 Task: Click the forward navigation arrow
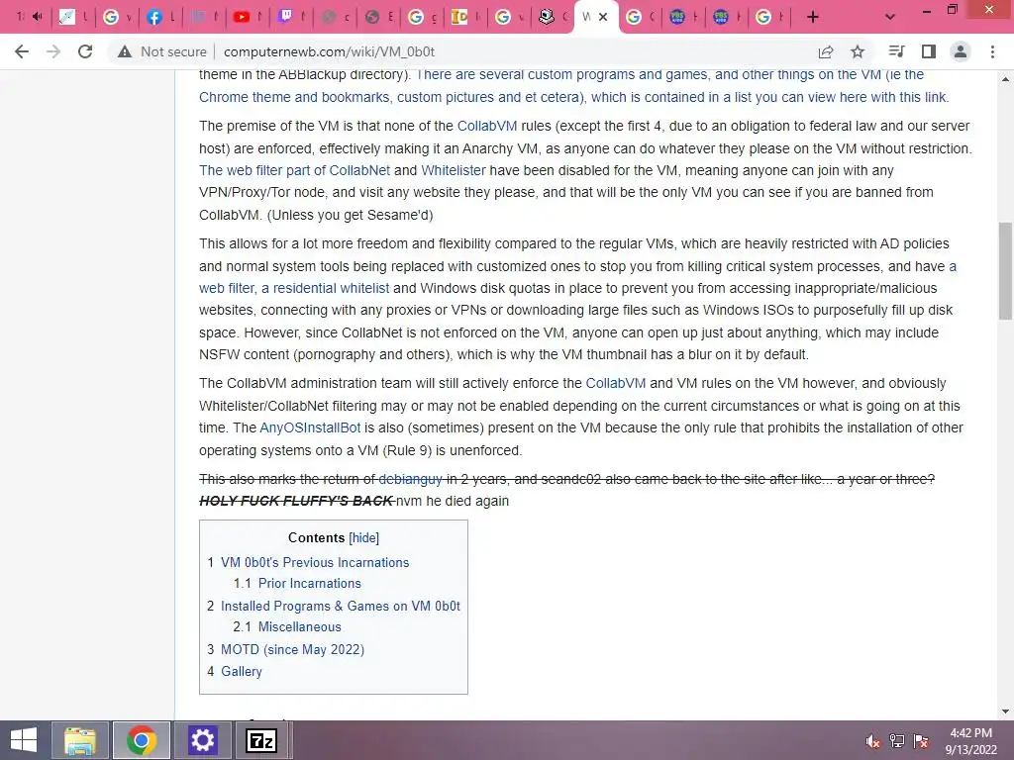pos(53,51)
